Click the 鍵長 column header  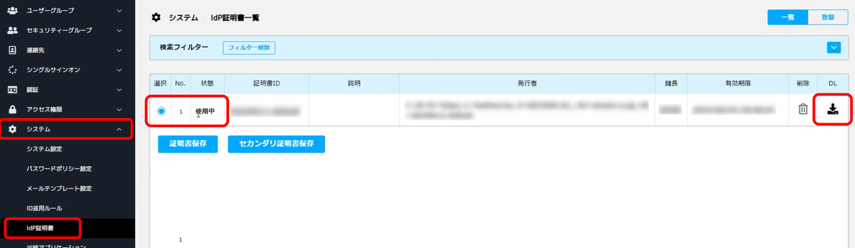(x=671, y=84)
